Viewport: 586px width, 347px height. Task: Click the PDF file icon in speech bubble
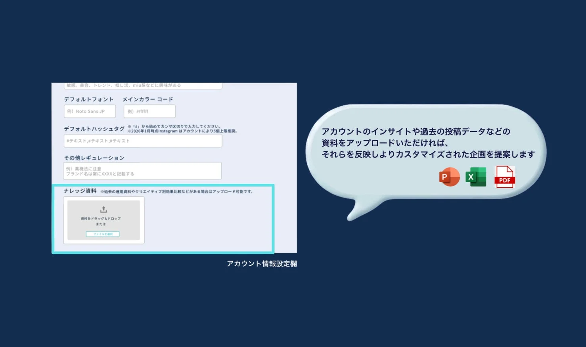504,177
